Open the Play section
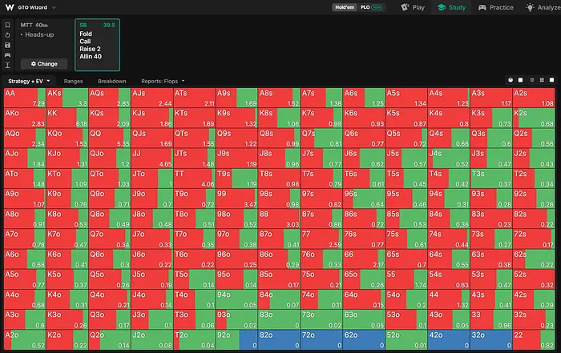 pos(413,7)
